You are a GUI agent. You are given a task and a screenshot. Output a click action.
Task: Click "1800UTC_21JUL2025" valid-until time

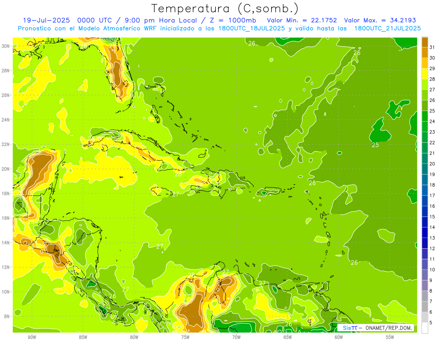[387, 28]
